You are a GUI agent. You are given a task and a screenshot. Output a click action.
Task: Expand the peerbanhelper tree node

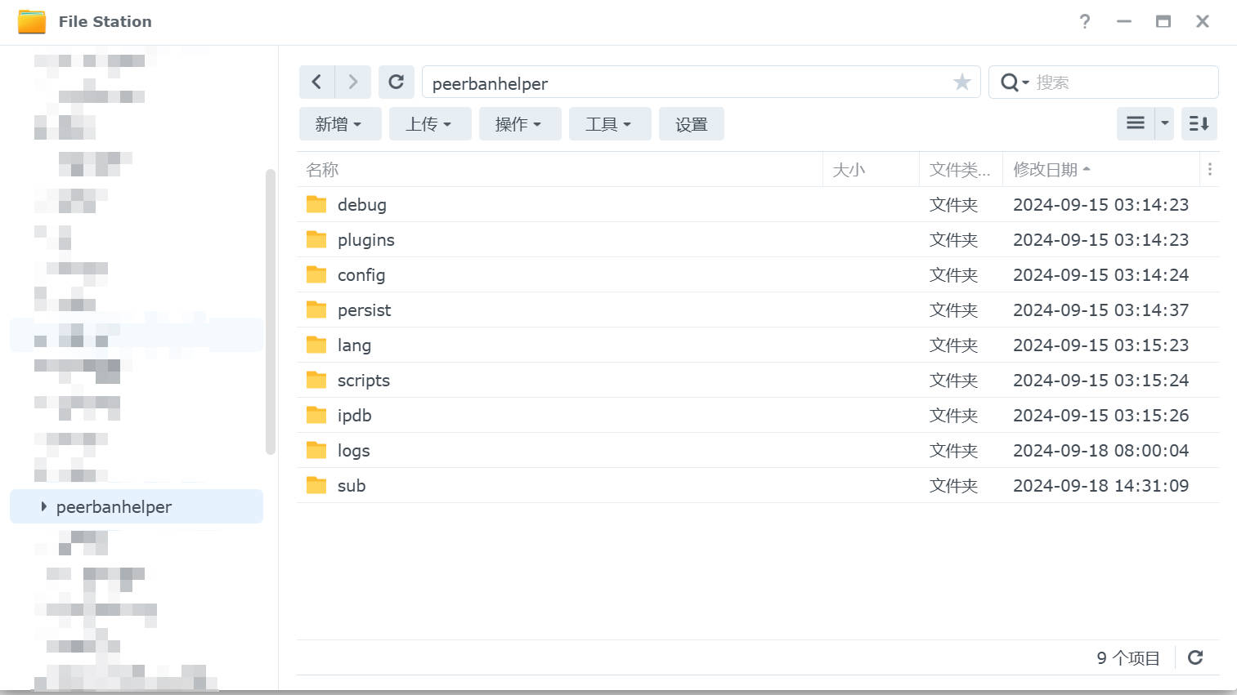click(x=43, y=507)
